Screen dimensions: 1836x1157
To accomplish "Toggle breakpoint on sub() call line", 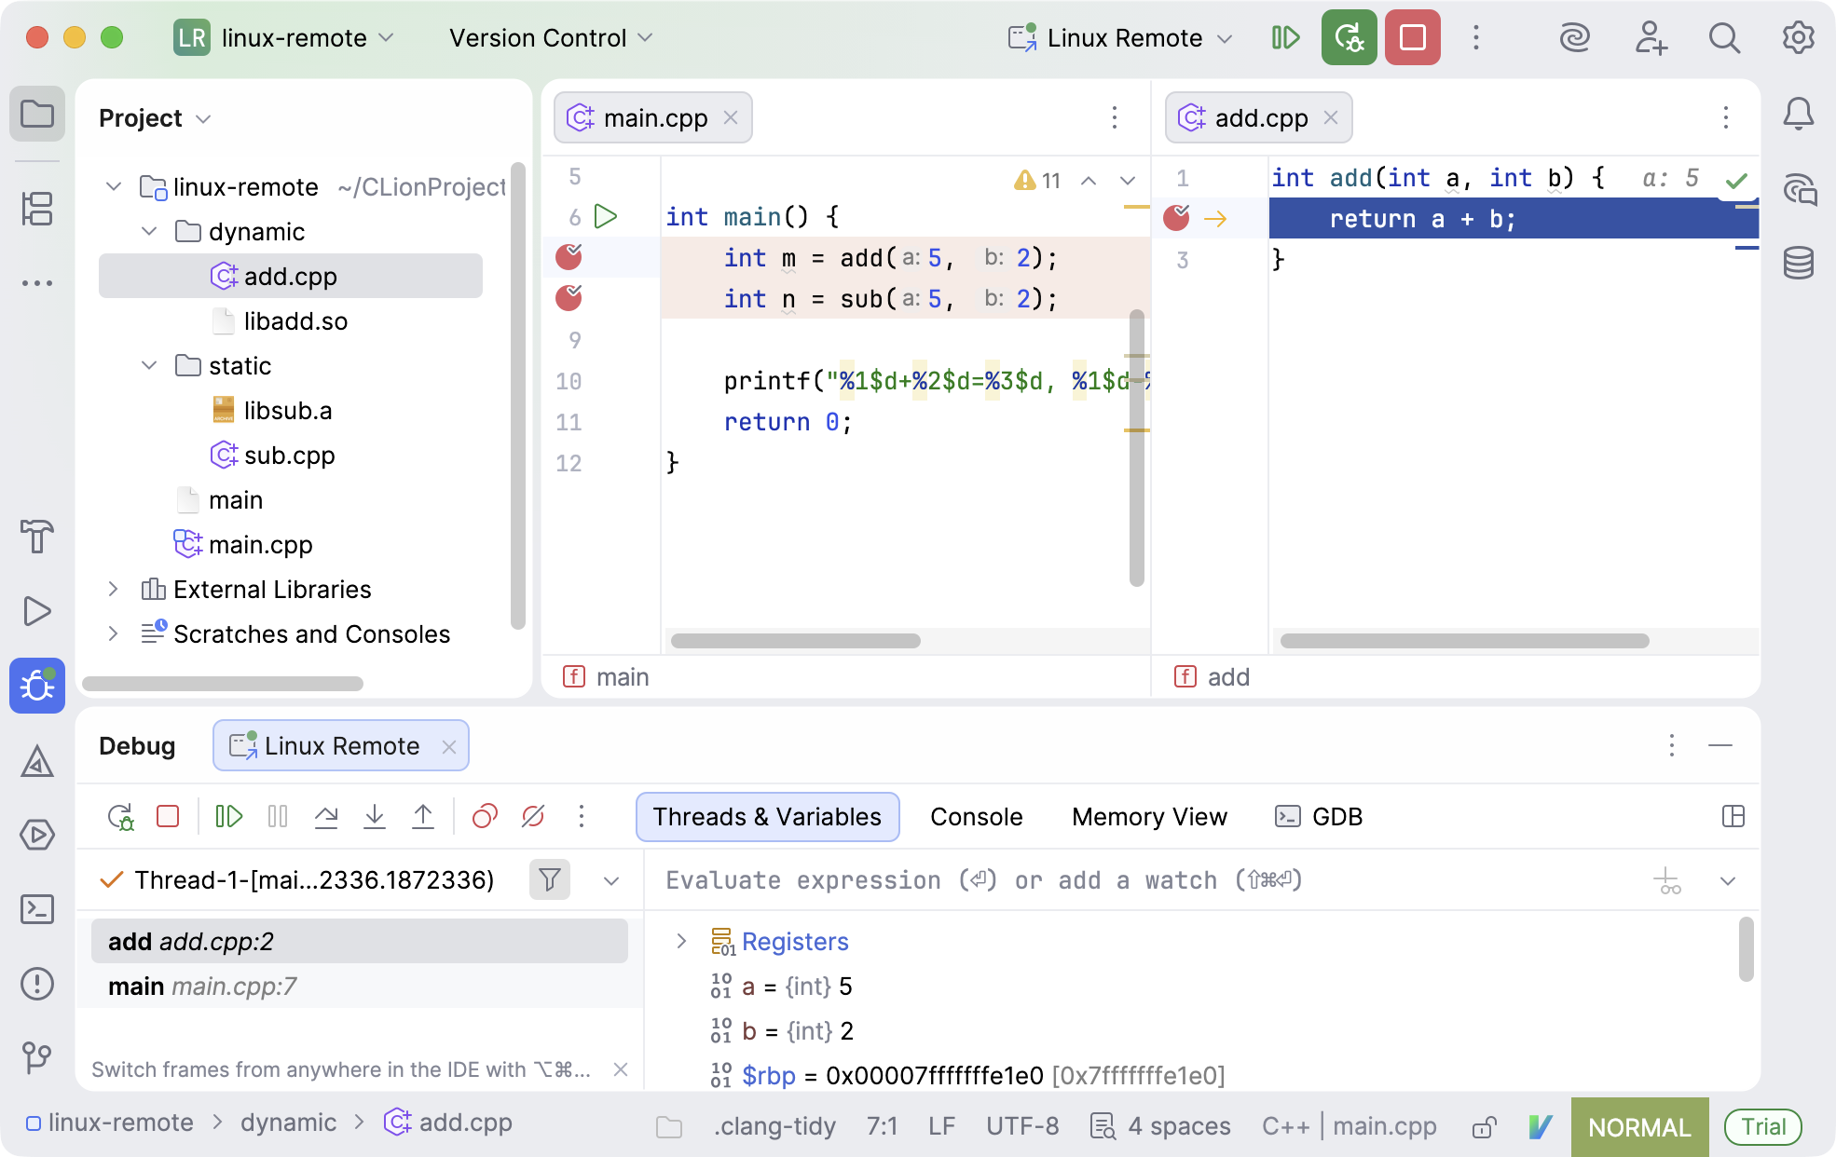I will coord(569,298).
